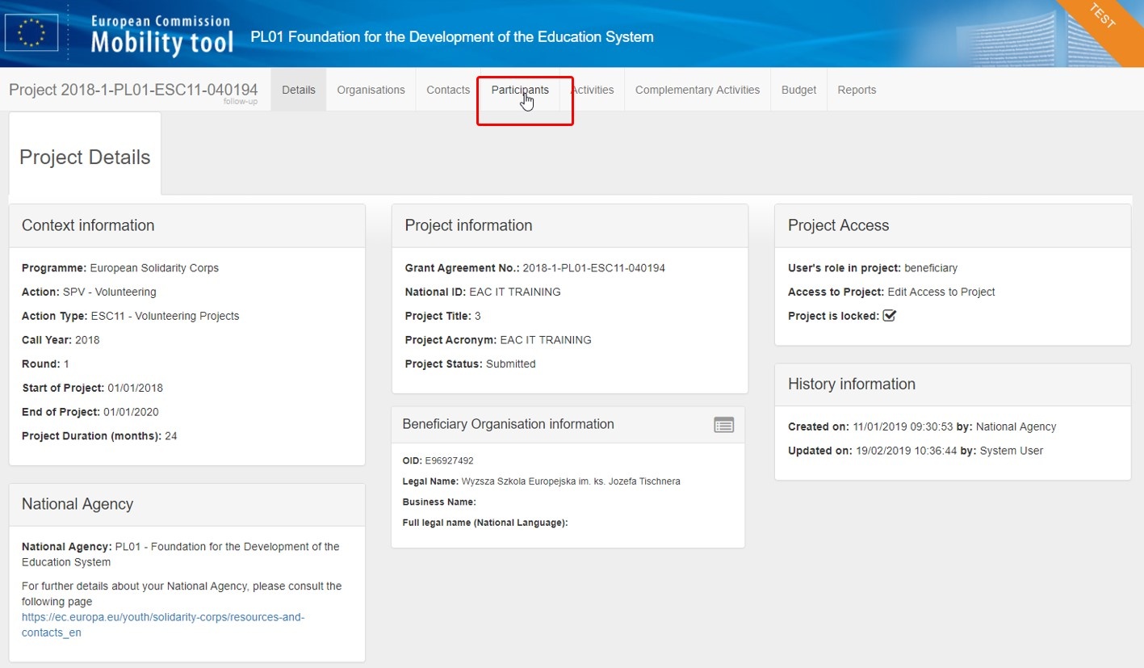Viewport: 1144px width, 668px height.
Task: Select OID value E96927492
Action: point(449,460)
